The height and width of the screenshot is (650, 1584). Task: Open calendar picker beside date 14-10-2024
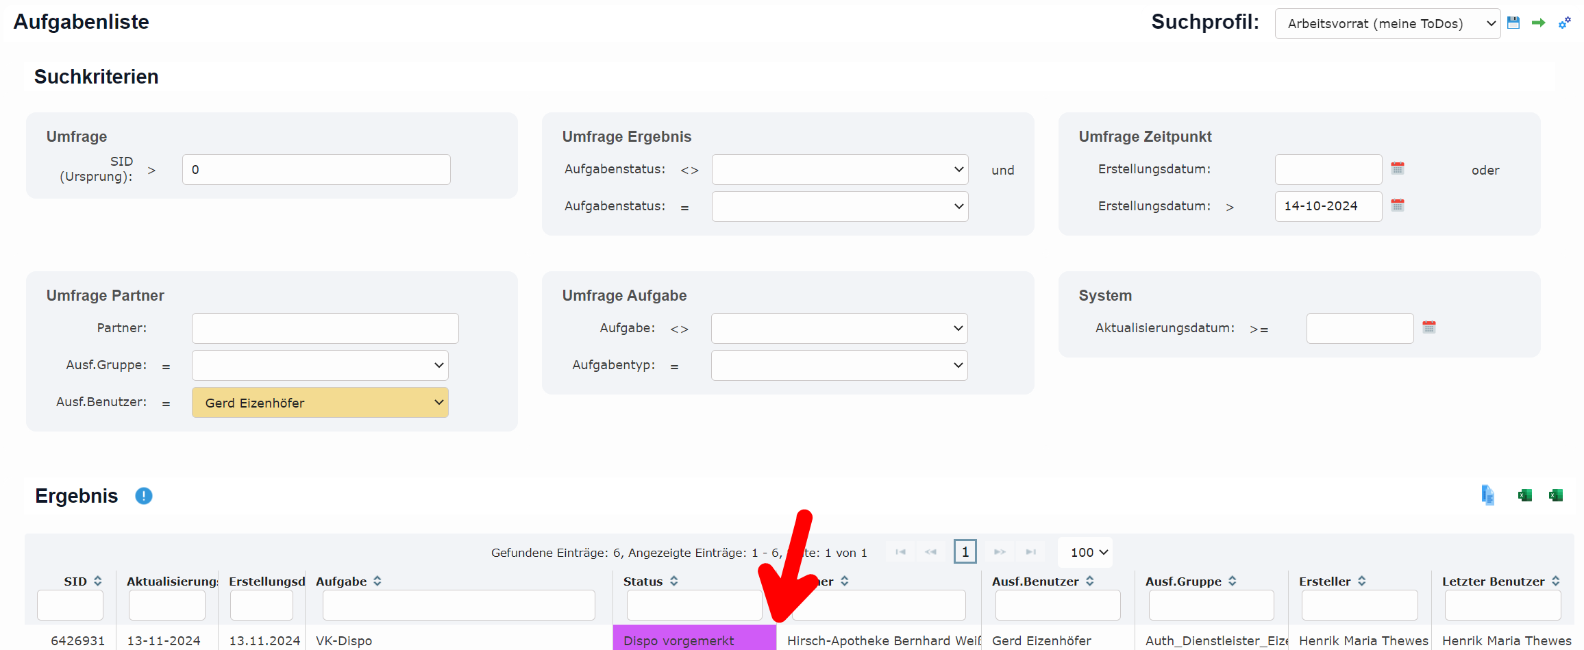pyautogui.click(x=1398, y=205)
